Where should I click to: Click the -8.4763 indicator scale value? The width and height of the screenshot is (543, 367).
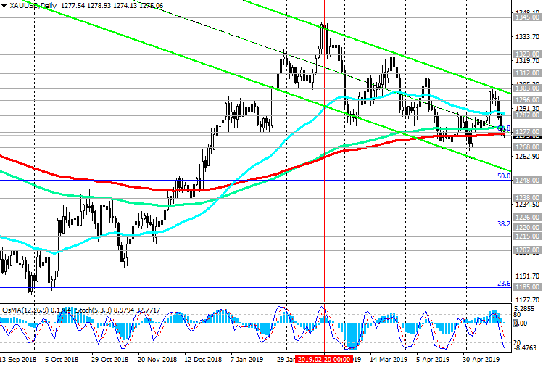[525, 347]
